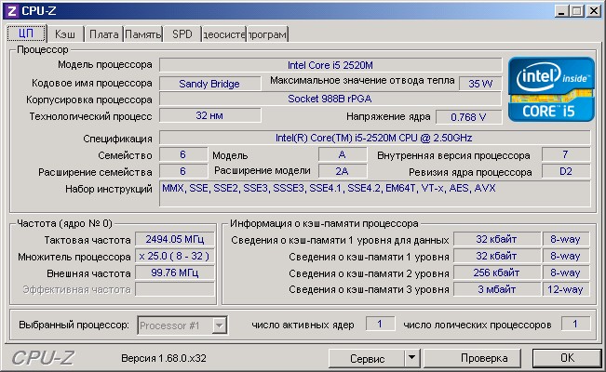The width and height of the screenshot is (606, 372).
Task: Click the logical processors count field
Action: point(575,324)
